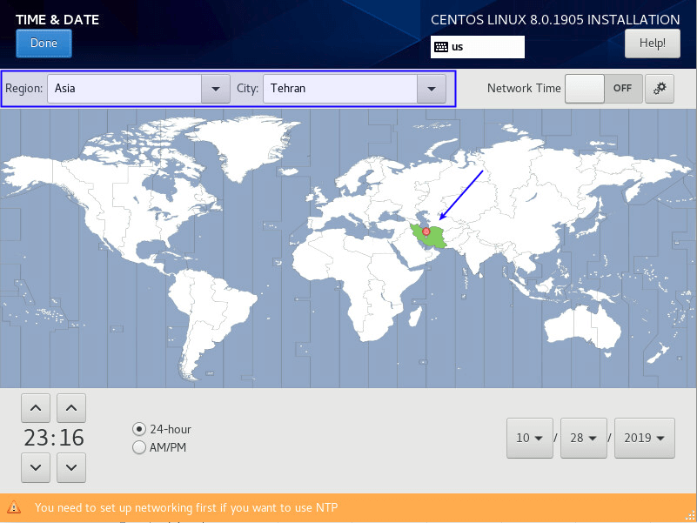This screenshot has height=523, width=697.
Task: Open the City dropdown arrow
Action: [x=432, y=89]
